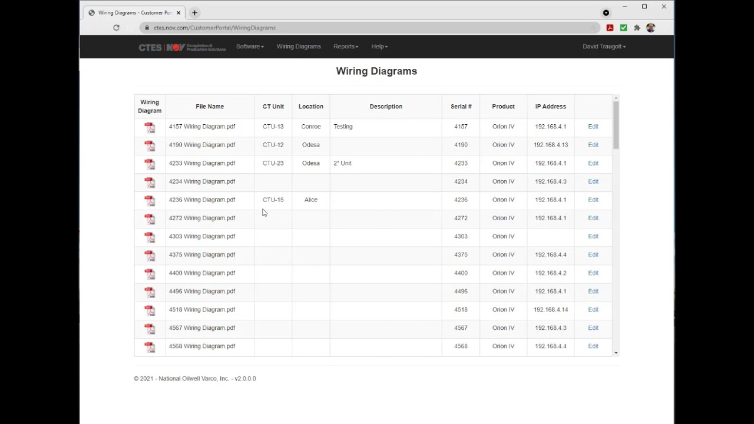
Task: Expand the Software menu
Action: coord(250,47)
